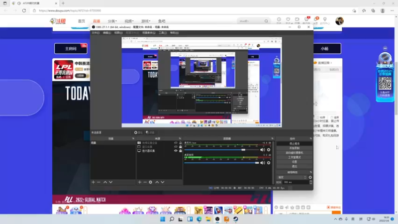Remove scene with the minus icon in Scenes
398x224 pixels.
[99, 182]
